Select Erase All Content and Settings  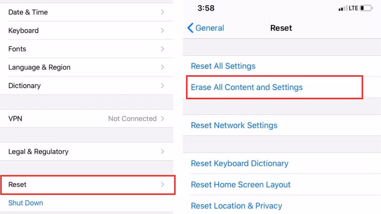(x=246, y=87)
